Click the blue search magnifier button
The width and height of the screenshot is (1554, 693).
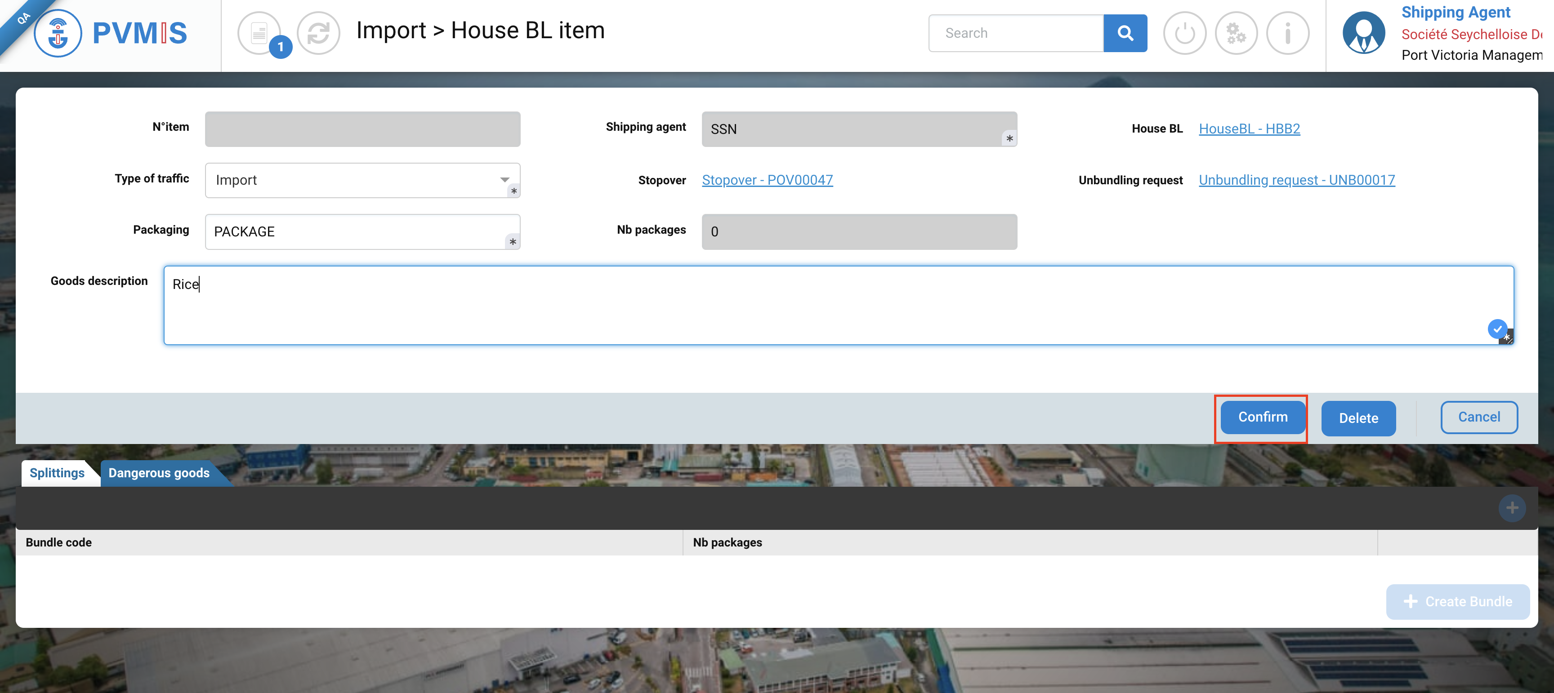coord(1125,33)
